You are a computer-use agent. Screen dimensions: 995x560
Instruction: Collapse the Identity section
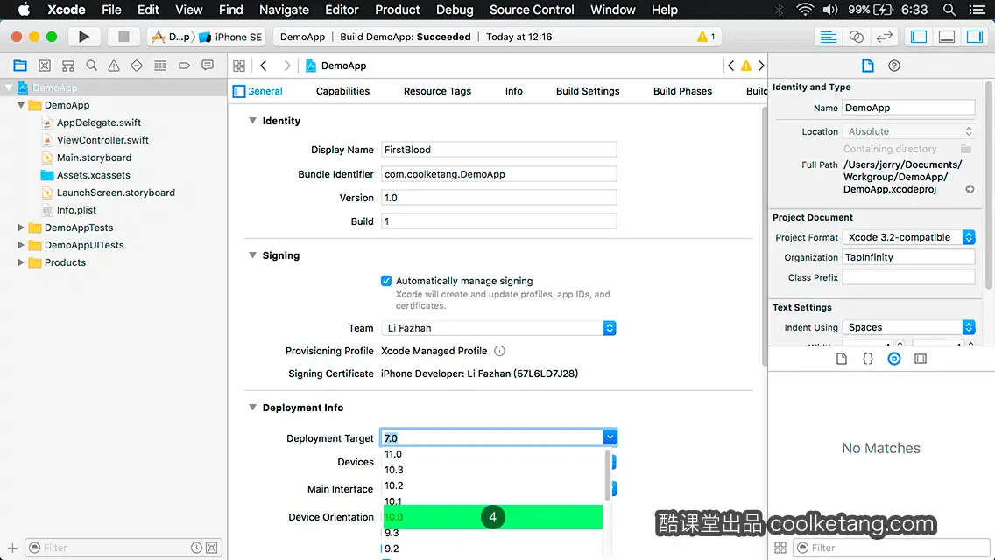click(x=252, y=120)
